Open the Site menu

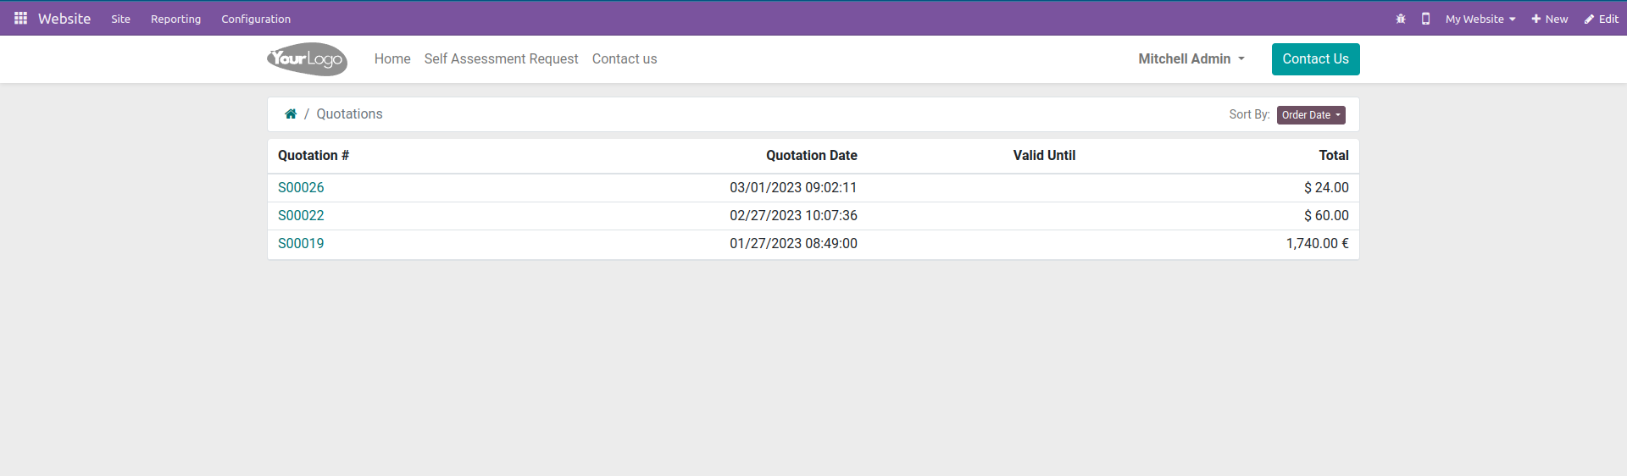tap(120, 19)
